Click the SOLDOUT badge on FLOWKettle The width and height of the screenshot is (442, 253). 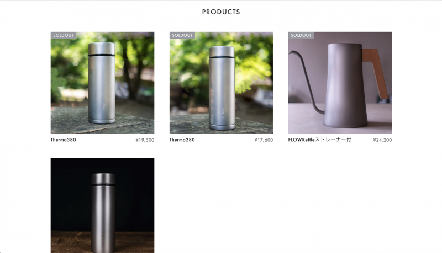point(301,35)
